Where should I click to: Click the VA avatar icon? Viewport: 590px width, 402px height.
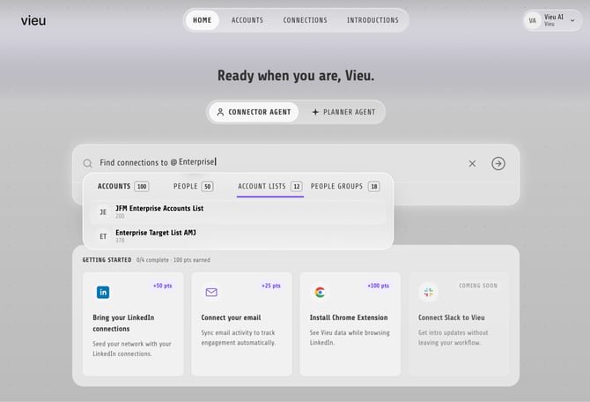(532, 20)
